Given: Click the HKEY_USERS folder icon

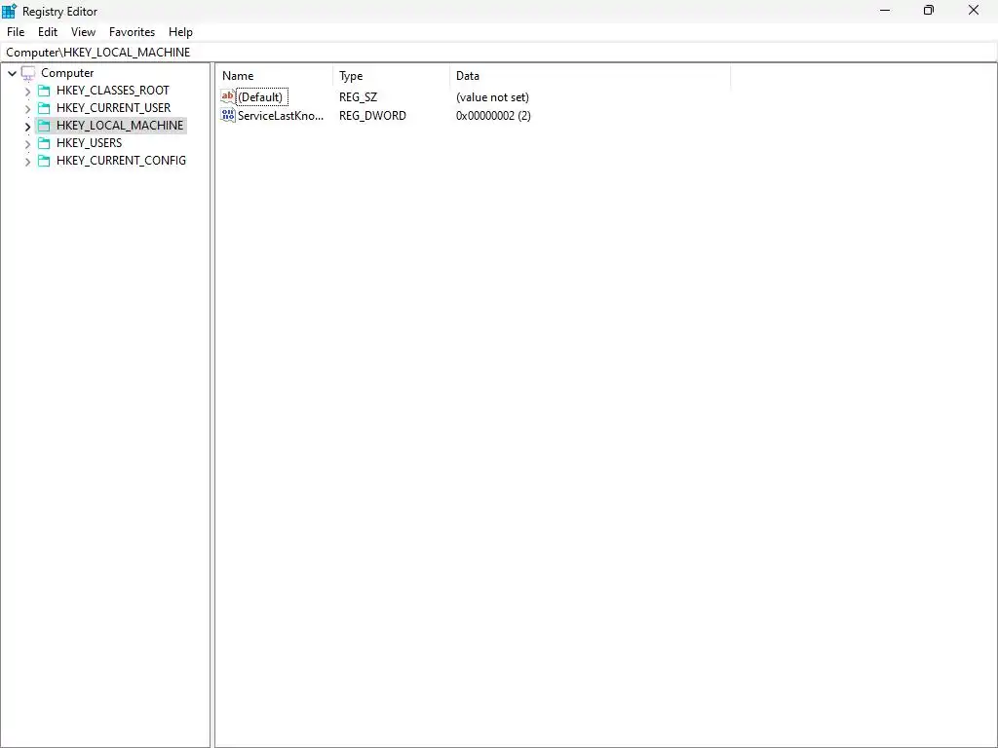Looking at the screenshot, I should pos(44,143).
